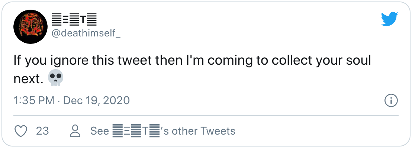
Task: Select 'See' in the other Tweets link
Action: 100,131
